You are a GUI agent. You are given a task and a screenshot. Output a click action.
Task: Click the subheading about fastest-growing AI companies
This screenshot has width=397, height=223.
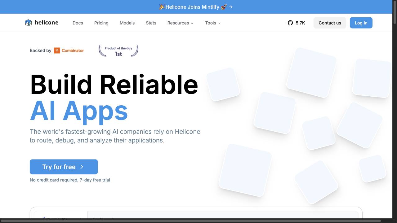[115, 136]
